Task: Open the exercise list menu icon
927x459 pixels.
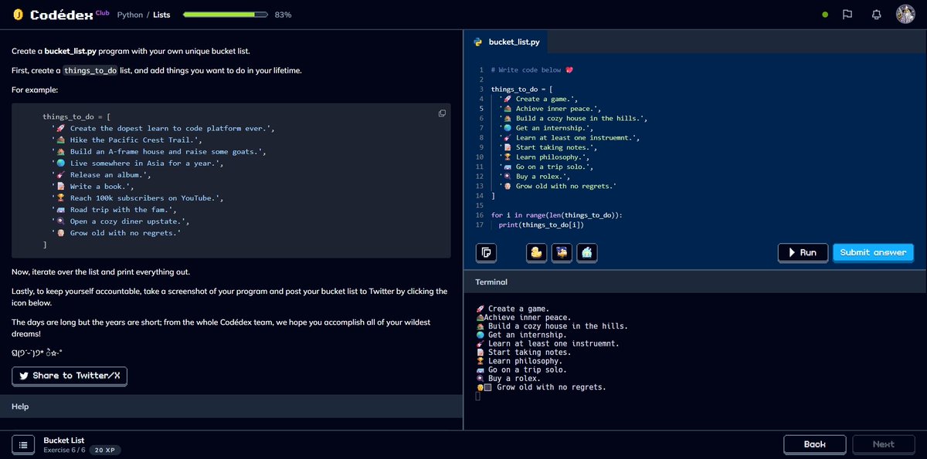Action: coord(23,444)
